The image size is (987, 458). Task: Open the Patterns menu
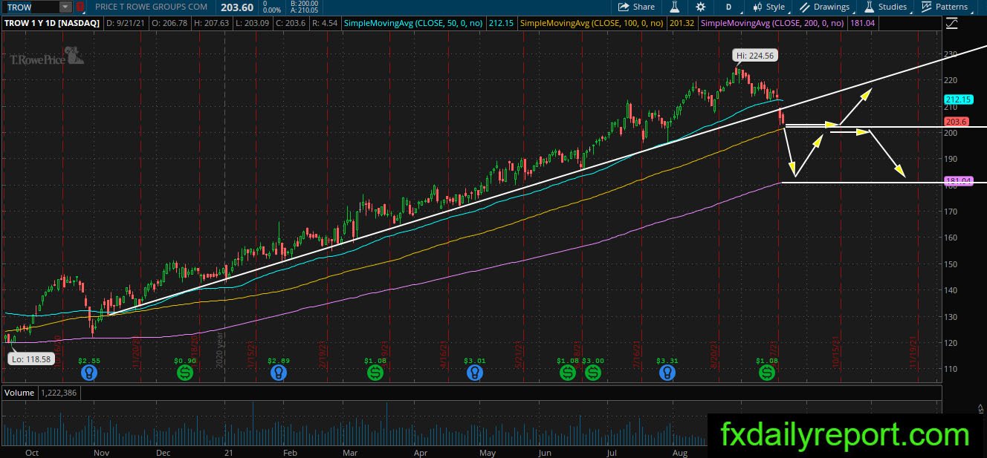coord(944,7)
